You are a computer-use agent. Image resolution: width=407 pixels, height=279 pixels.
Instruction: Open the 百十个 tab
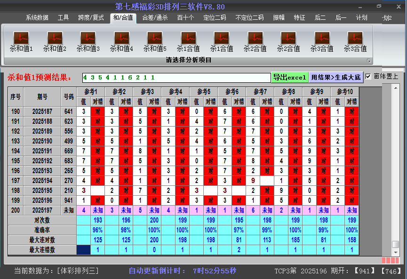[185, 18]
